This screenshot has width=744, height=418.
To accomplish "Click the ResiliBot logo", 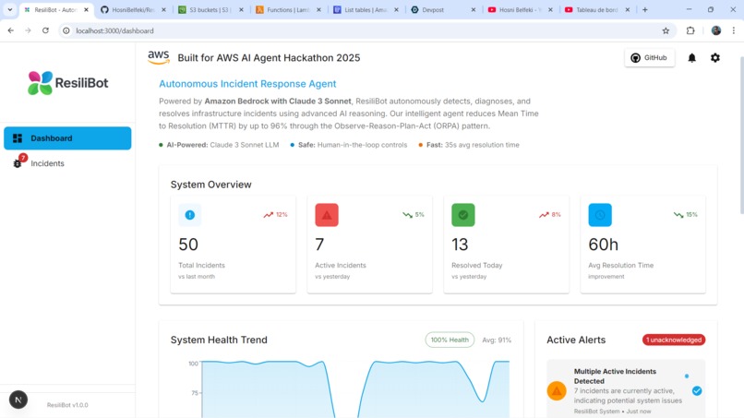I will [x=68, y=83].
